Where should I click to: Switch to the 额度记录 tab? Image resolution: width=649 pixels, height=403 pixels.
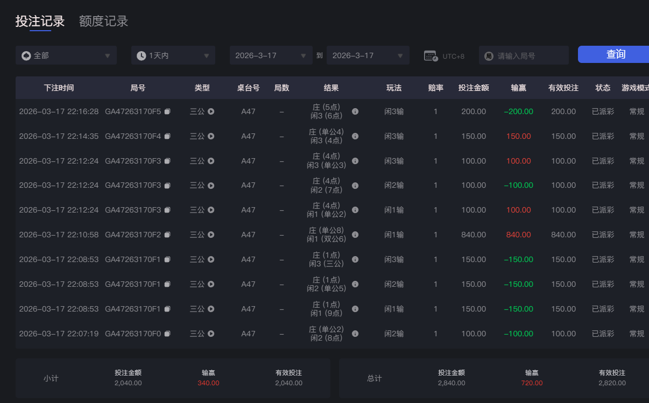click(x=103, y=20)
